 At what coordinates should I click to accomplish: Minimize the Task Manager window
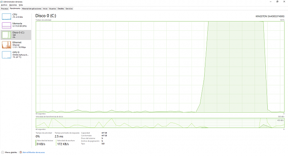(x=271, y=2)
